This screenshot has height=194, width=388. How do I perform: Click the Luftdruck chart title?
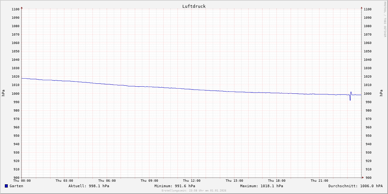(x=194, y=6)
